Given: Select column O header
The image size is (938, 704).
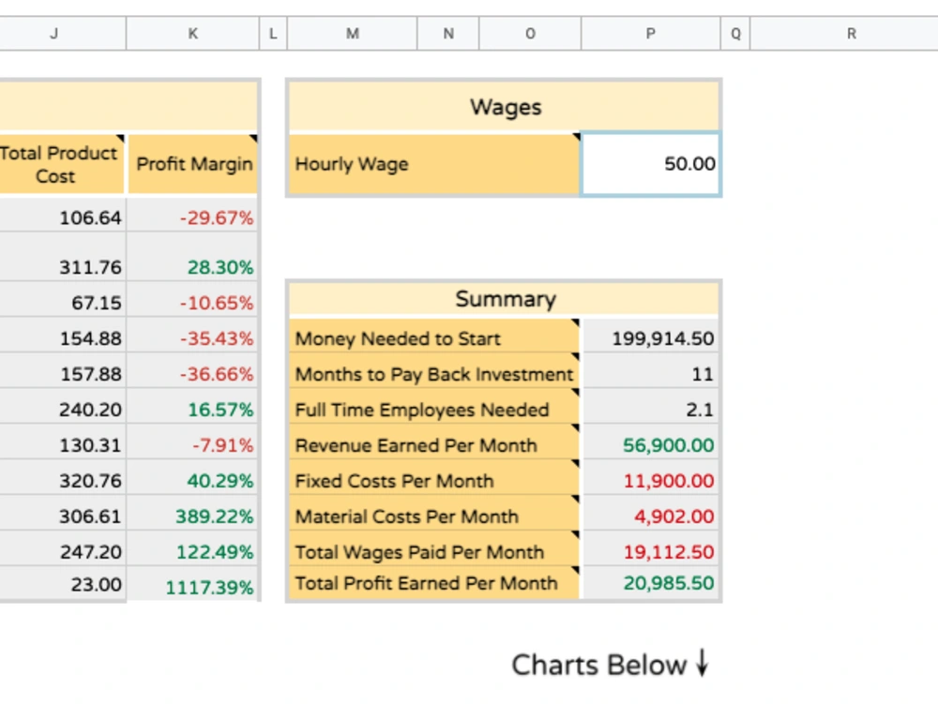Looking at the screenshot, I should (x=530, y=34).
